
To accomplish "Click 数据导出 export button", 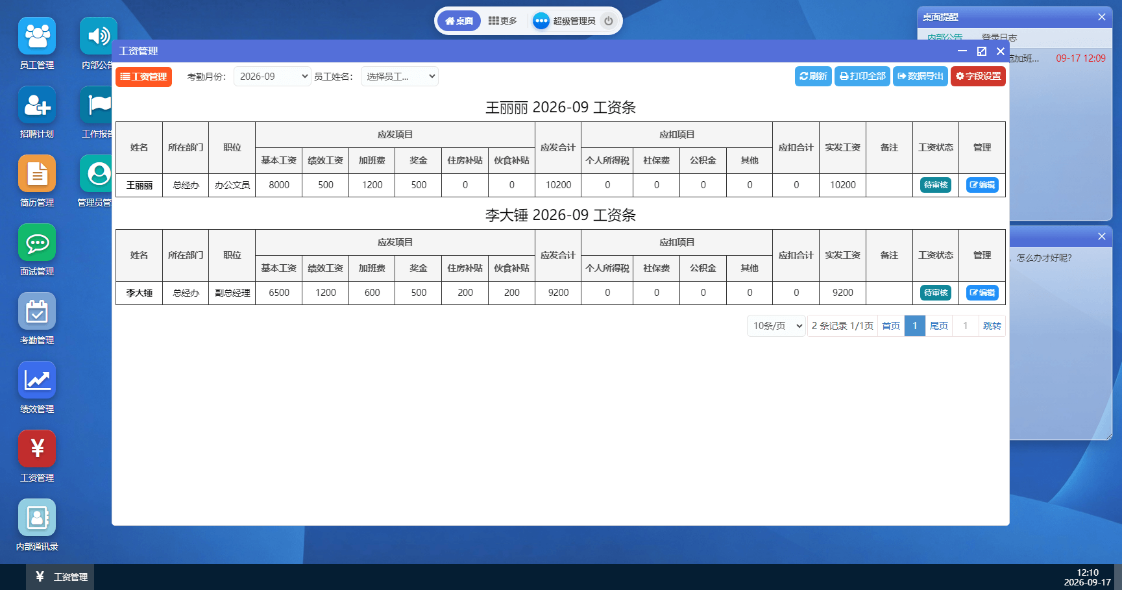I will (x=920, y=77).
